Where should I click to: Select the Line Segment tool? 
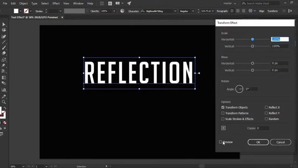[4, 42]
